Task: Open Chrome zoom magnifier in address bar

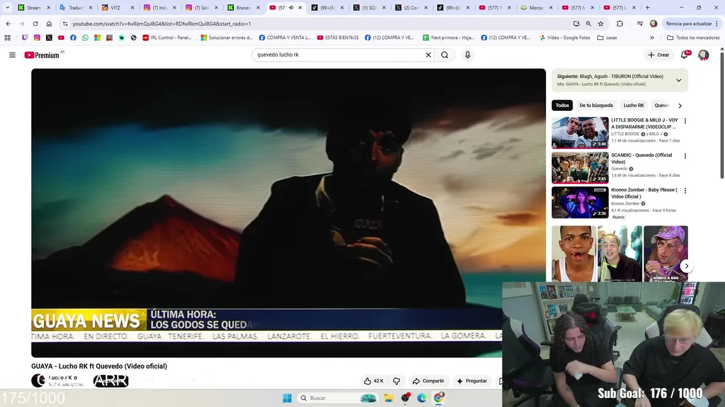Action: coord(588,24)
